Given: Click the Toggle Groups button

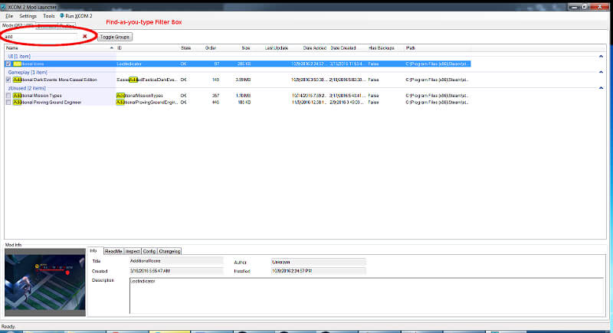Looking at the screenshot, I should (x=115, y=37).
